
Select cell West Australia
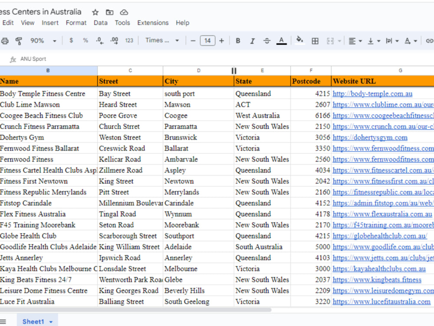262,116
